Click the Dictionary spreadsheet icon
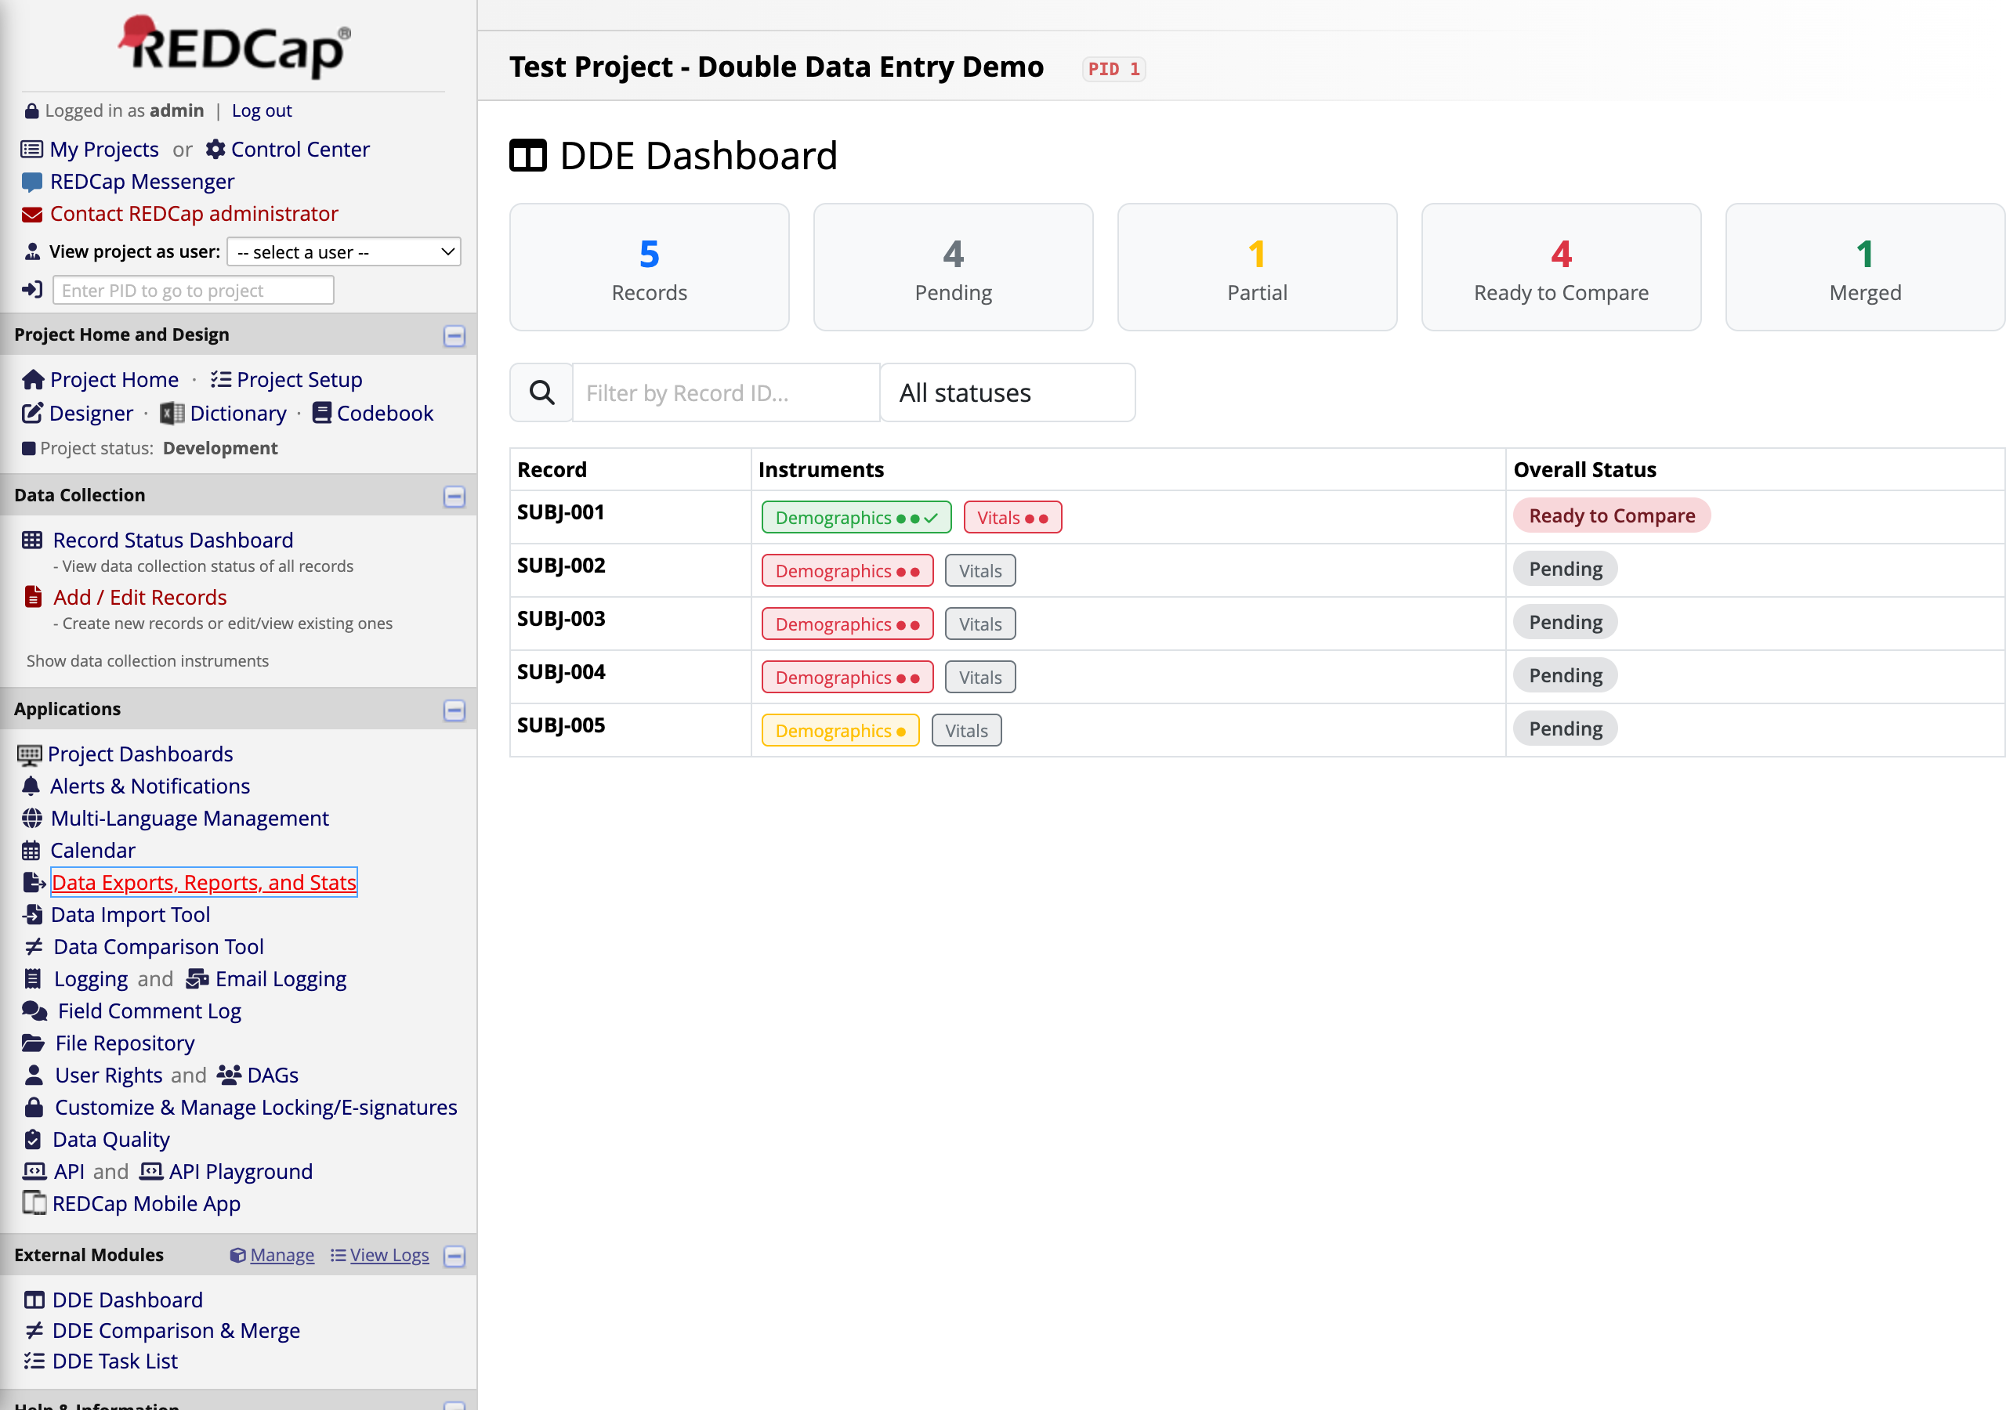This screenshot has width=2006, height=1410. [x=172, y=414]
